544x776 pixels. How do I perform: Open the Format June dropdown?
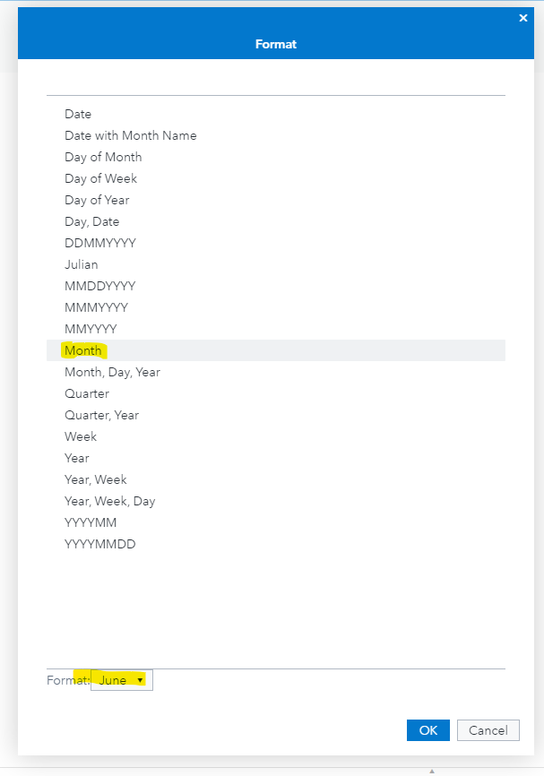tap(122, 681)
